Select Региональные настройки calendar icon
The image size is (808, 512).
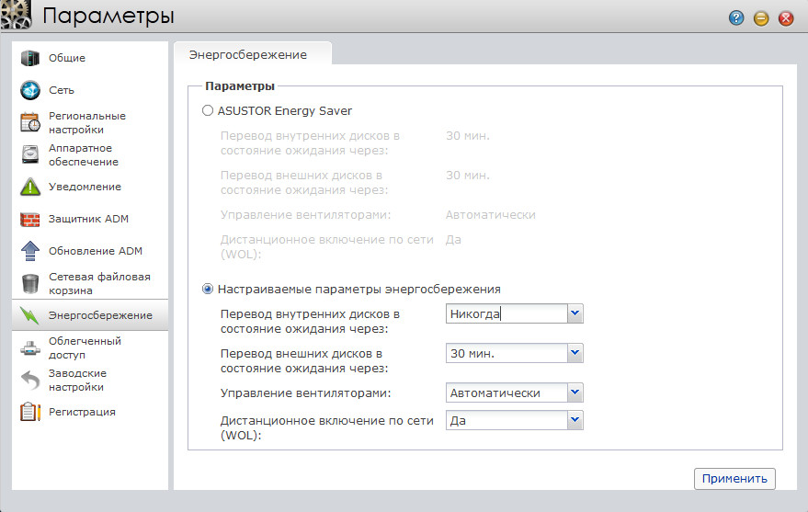pos(31,122)
